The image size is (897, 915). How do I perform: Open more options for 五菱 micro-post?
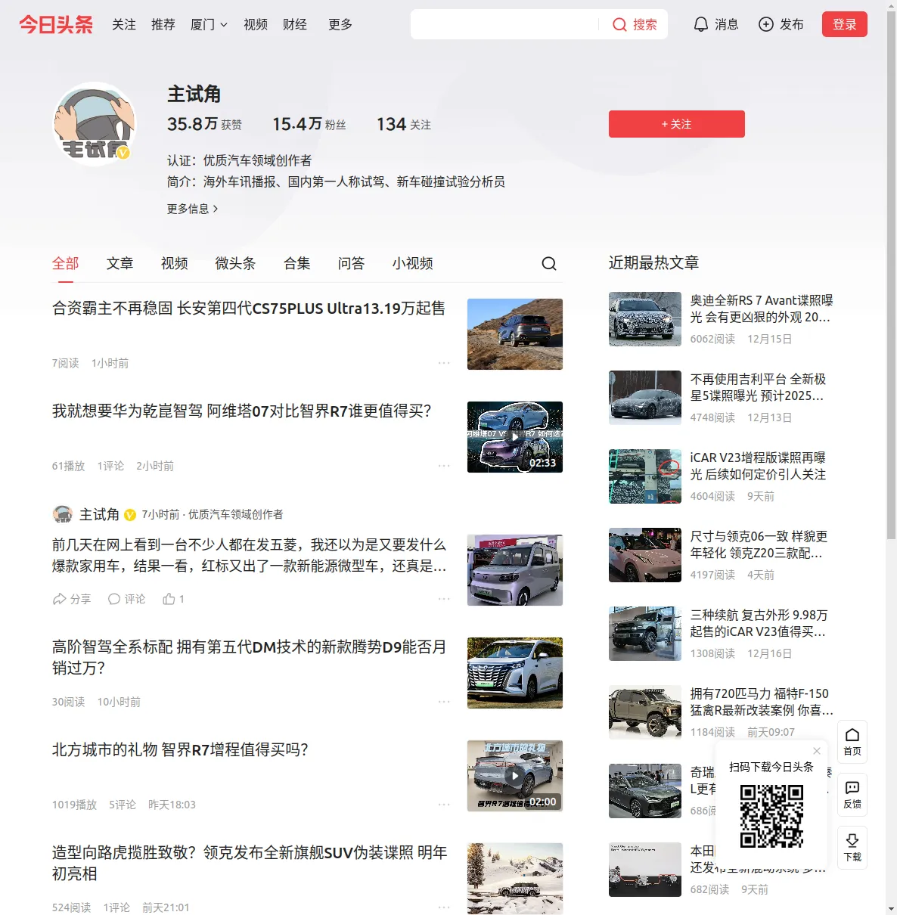(x=444, y=599)
